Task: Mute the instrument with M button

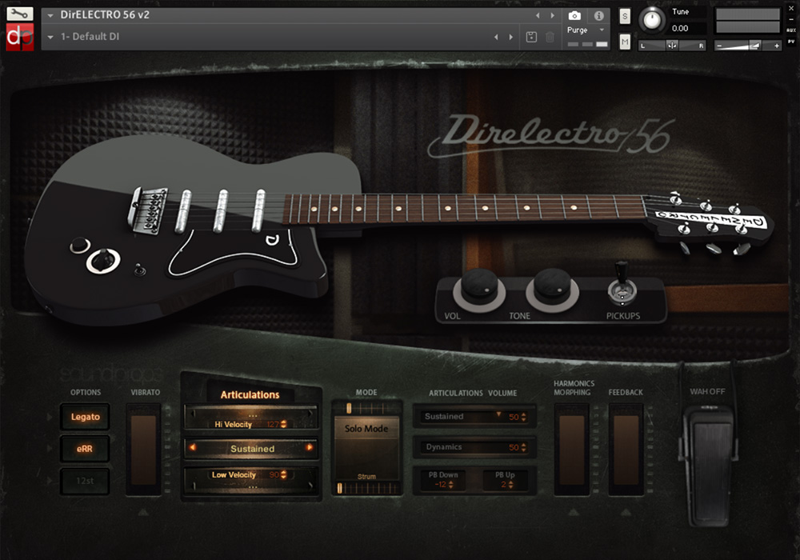Action: (625, 42)
